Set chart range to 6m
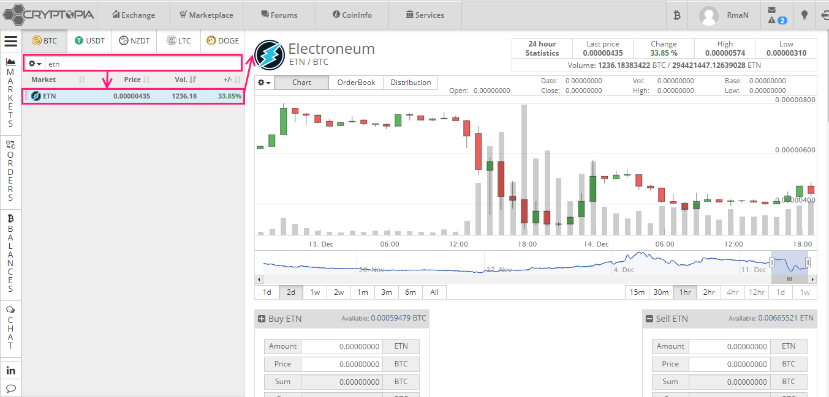This screenshot has height=397, width=829. pos(411,292)
